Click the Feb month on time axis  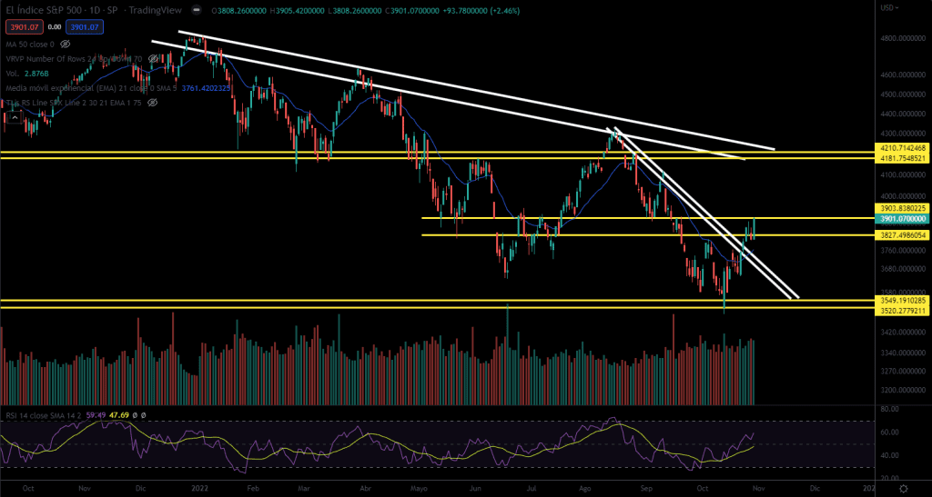(x=253, y=489)
